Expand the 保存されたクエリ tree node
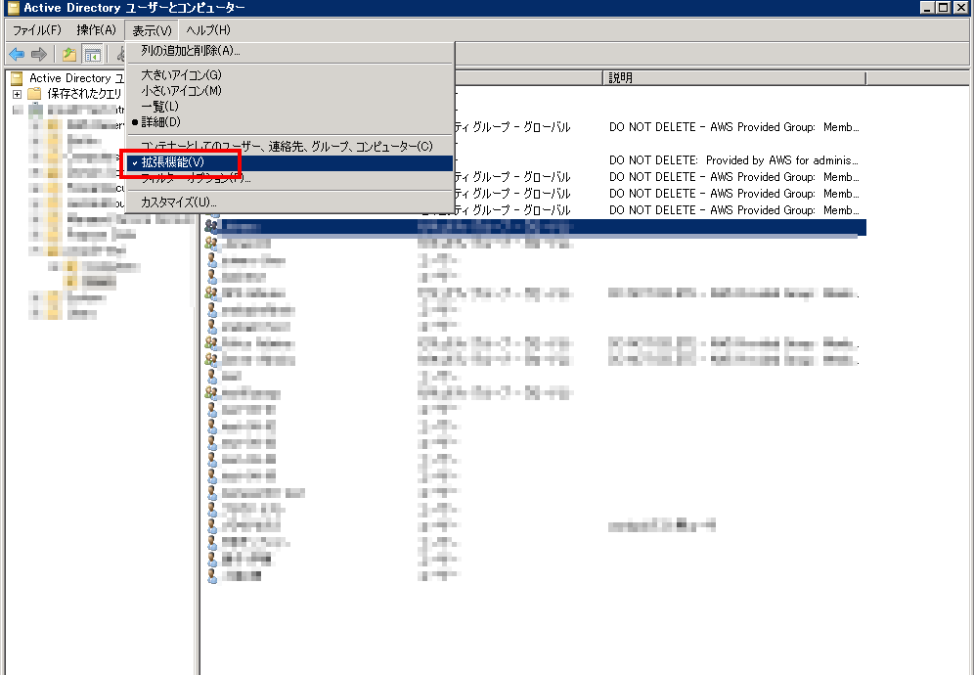The image size is (974, 675). (17, 94)
